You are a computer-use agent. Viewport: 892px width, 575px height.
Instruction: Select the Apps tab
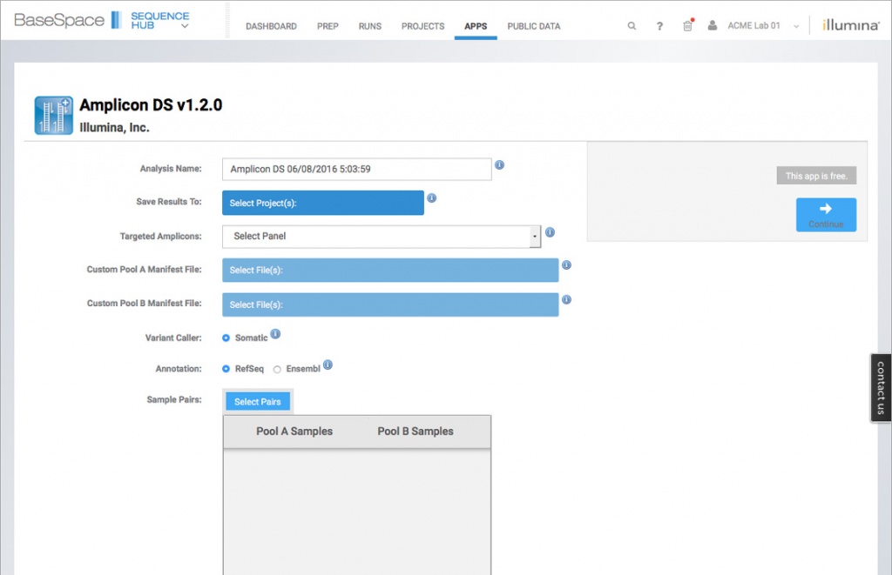[x=476, y=26]
